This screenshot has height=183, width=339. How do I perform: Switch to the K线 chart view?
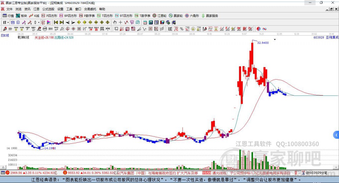[34, 16]
